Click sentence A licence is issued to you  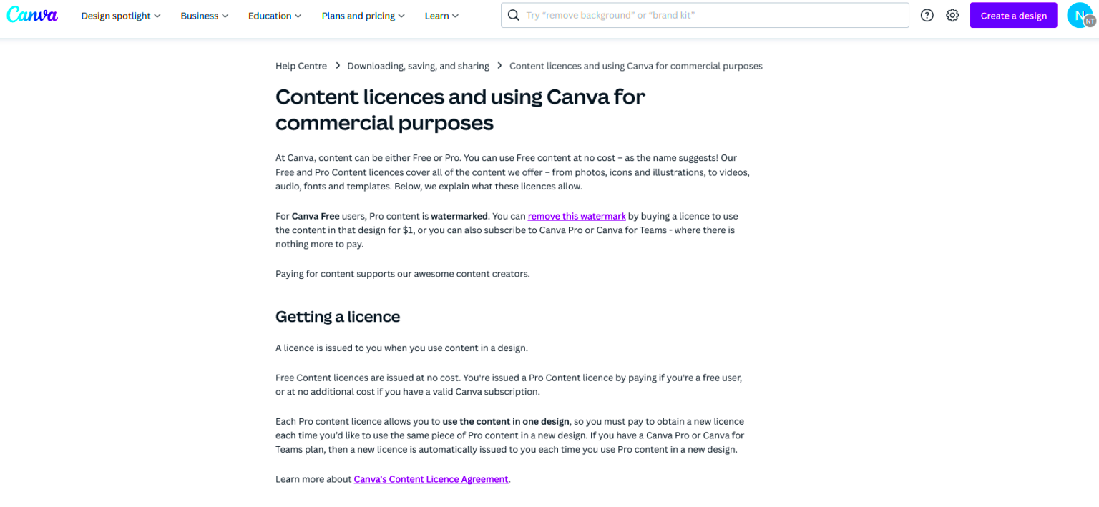pyautogui.click(x=401, y=348)
